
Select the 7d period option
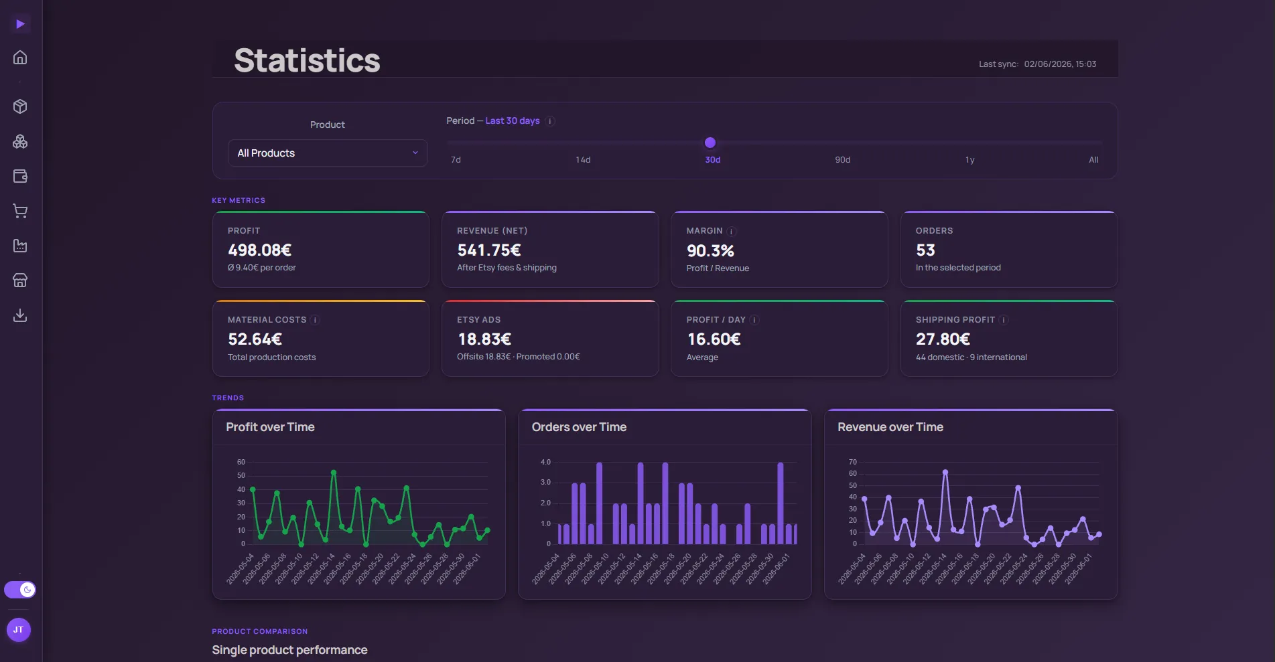[x=456, y=160]
